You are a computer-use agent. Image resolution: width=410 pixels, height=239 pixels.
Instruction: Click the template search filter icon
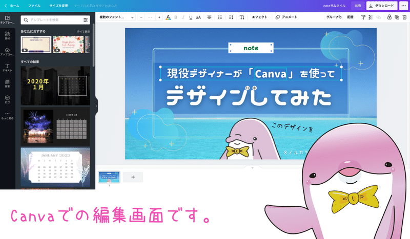coord(86,20)
